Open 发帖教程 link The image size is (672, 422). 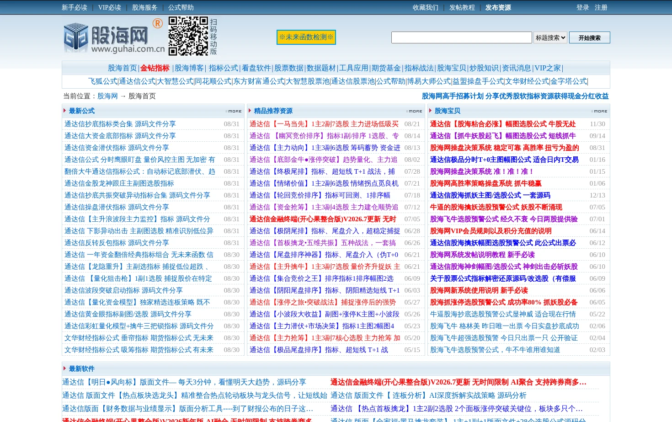point(462,7)
